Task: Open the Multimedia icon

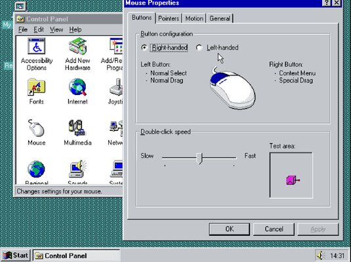Action: pos(77,128)
